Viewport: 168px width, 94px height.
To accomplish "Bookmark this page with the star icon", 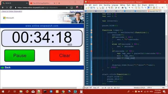I will tap(67, 8).
